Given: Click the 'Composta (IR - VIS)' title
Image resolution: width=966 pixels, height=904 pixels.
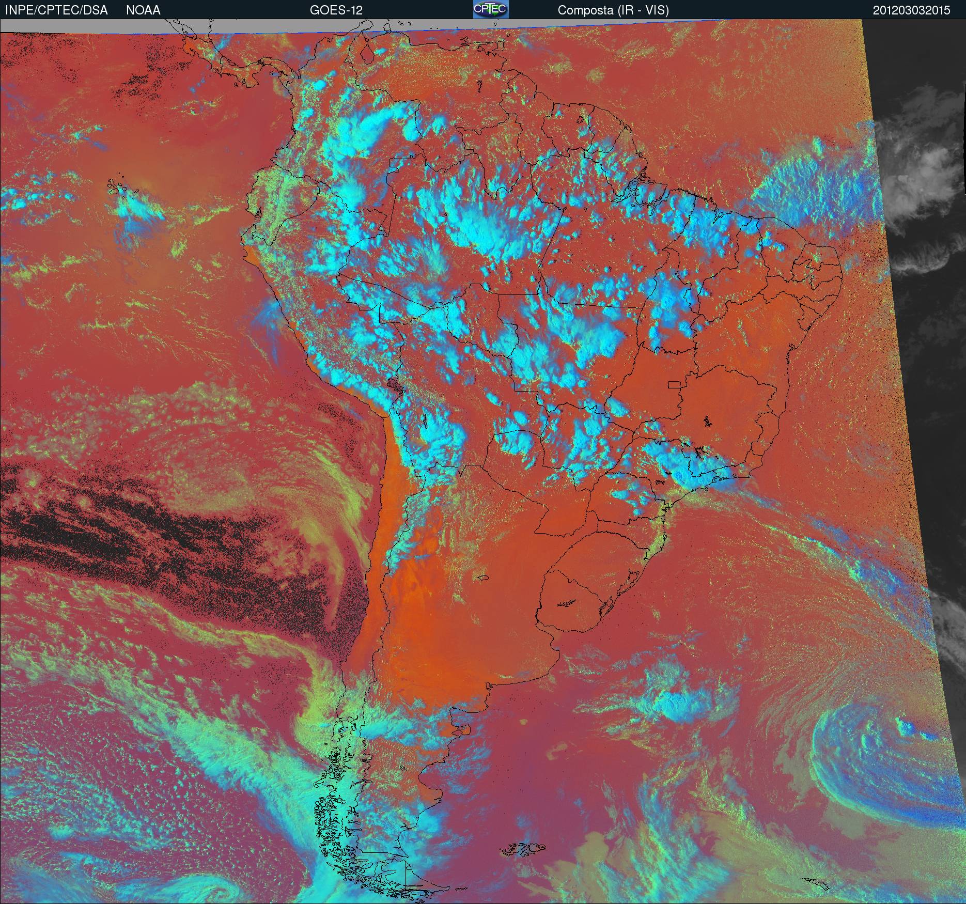Looking at the screenshot, I should point(613,11).
